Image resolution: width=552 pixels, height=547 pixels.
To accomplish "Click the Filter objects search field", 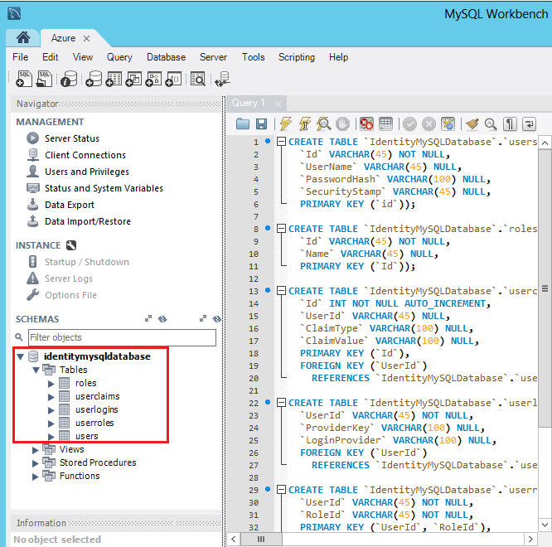I will (121, 337).
